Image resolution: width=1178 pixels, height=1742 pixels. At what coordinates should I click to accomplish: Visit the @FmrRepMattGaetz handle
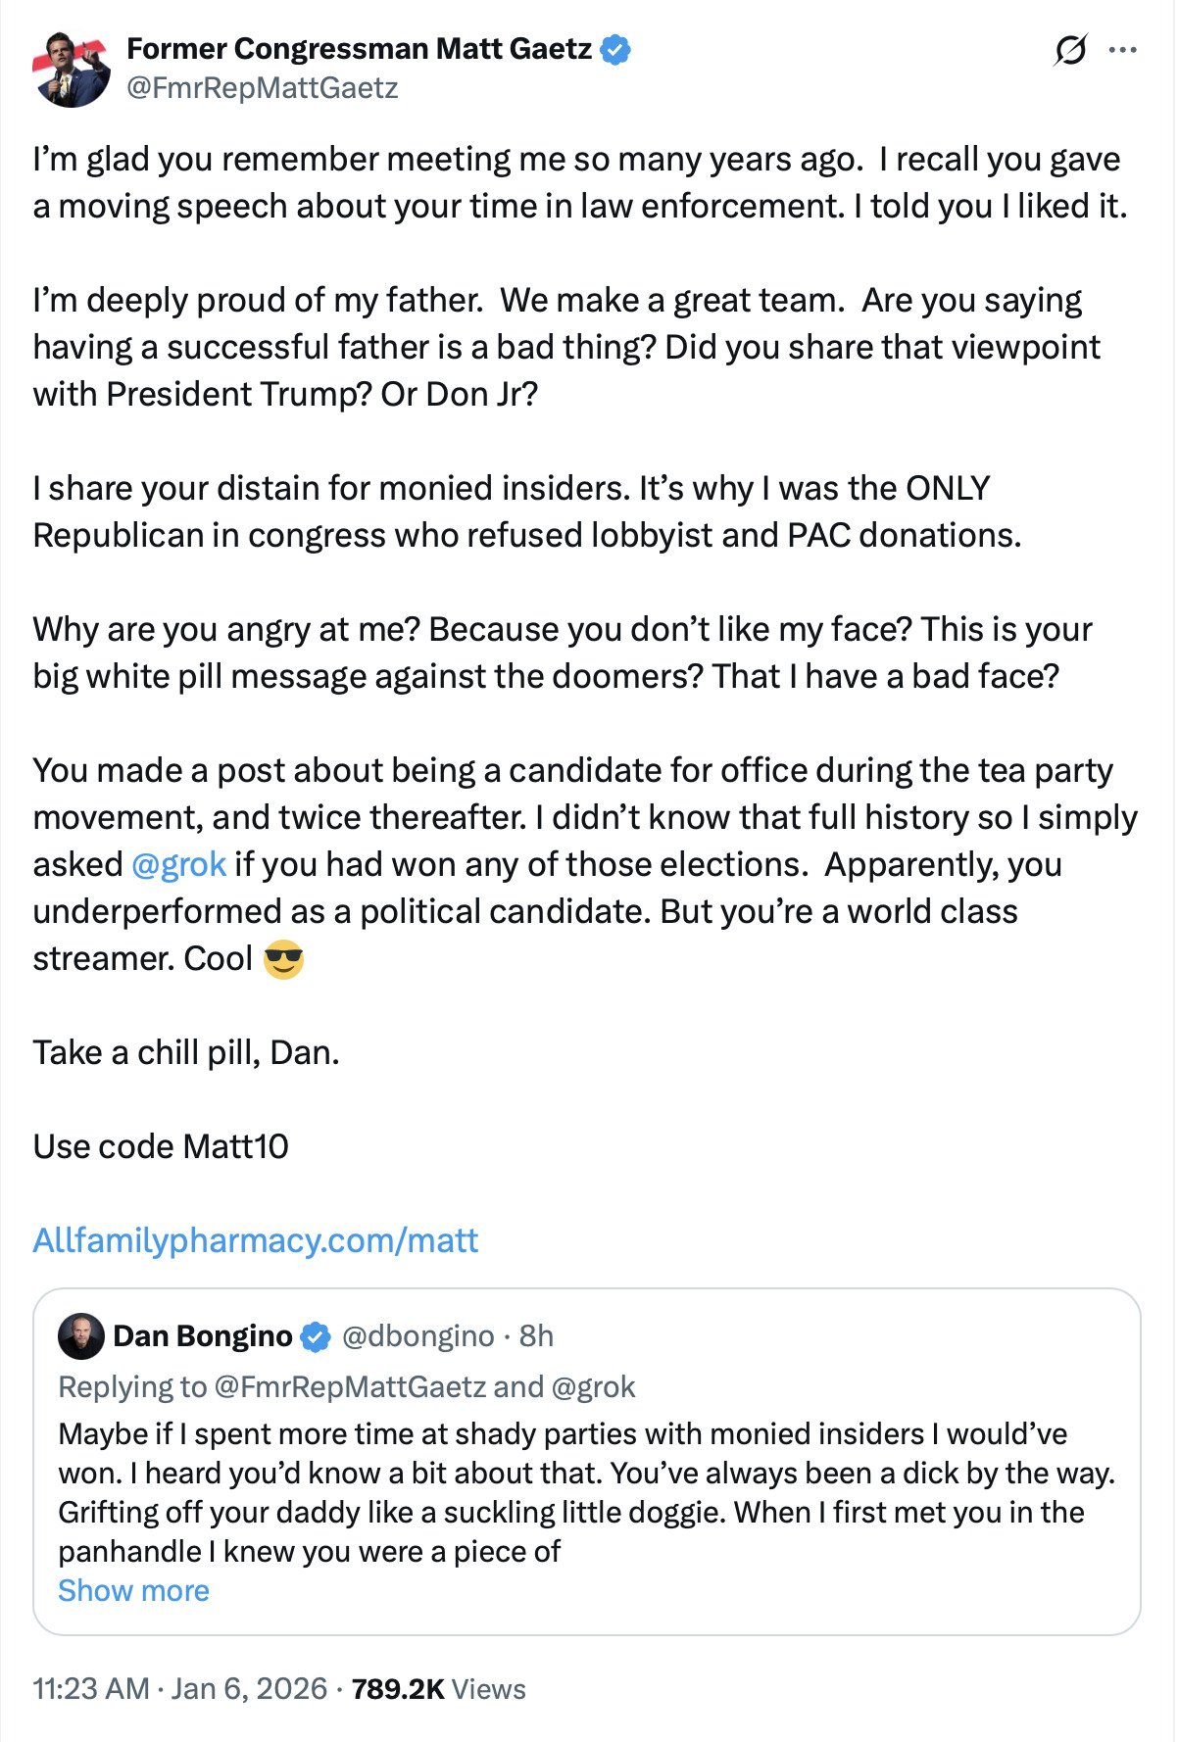pos(262,88)
